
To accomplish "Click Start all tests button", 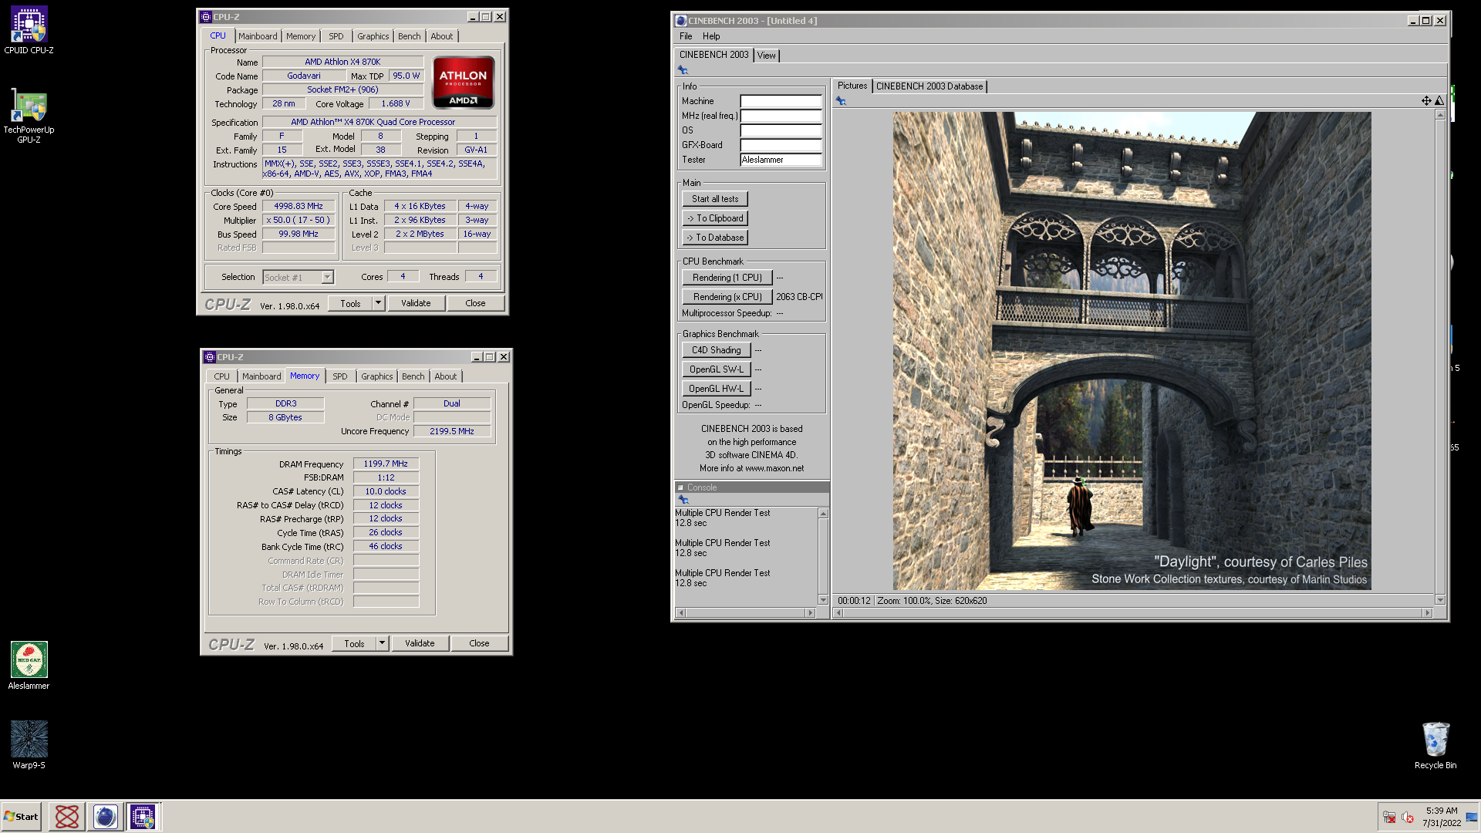I will 715,199.
